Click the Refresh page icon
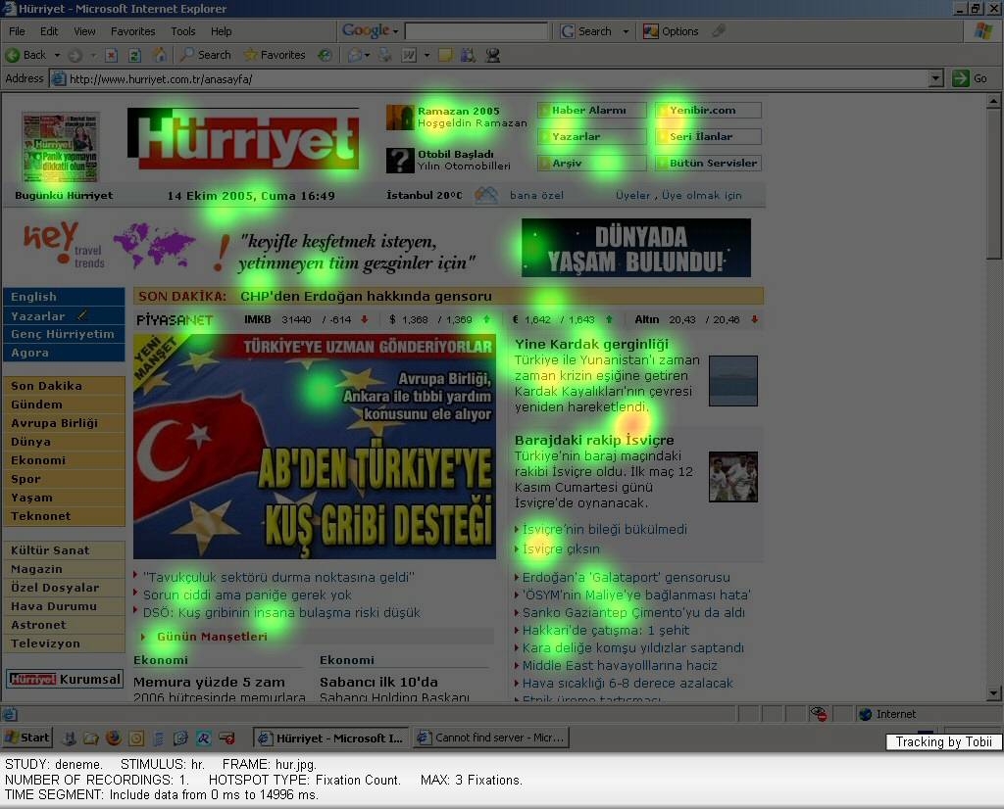The width and height of the screenshot is (1004, 809). click(x=134, y=55)
